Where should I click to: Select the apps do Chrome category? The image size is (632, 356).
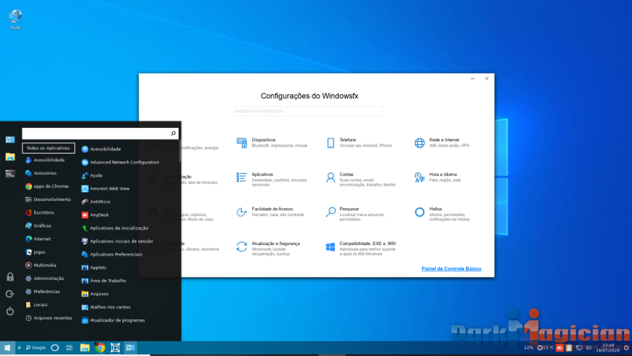(48, 187)
